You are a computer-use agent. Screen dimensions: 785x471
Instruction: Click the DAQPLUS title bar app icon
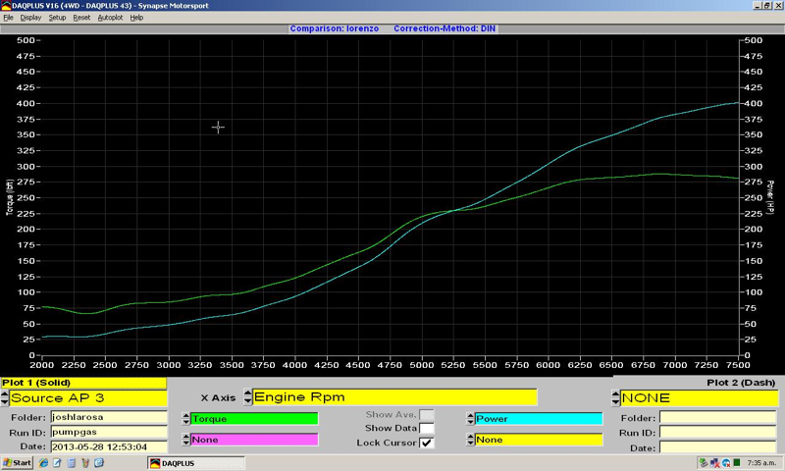coord(6,6)
